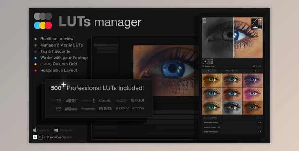Click the Canon brand logo
Image resolution: width=299 pixels, height=151 pixels.
pyautogui.click(x=105, y=100)
